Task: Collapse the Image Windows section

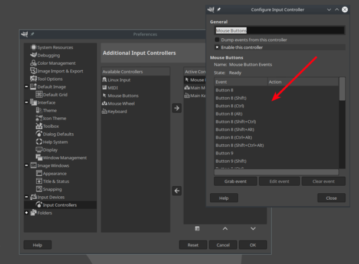Action: coord(27,165)
